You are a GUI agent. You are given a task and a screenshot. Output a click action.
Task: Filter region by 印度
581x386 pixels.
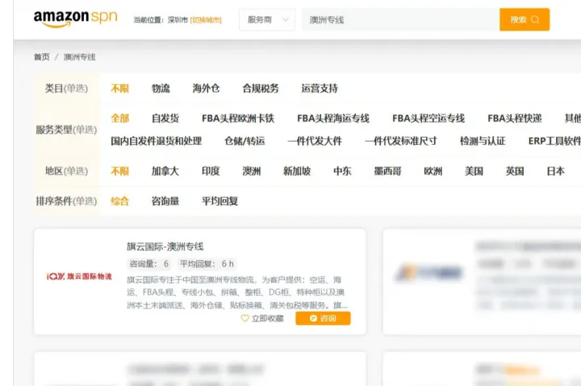tap(211, 172)
